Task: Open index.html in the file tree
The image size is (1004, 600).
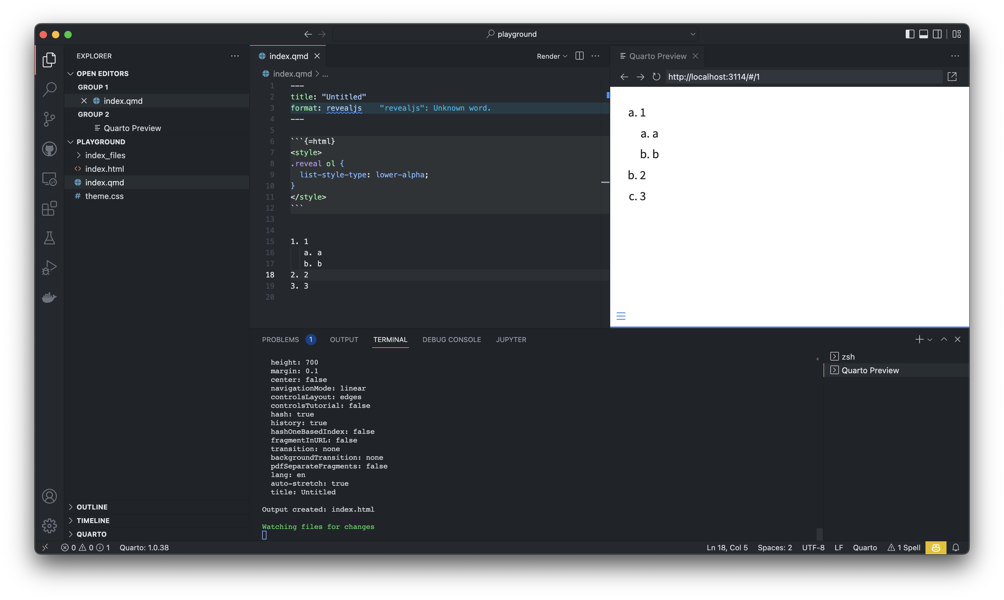Action: (156, 169)
